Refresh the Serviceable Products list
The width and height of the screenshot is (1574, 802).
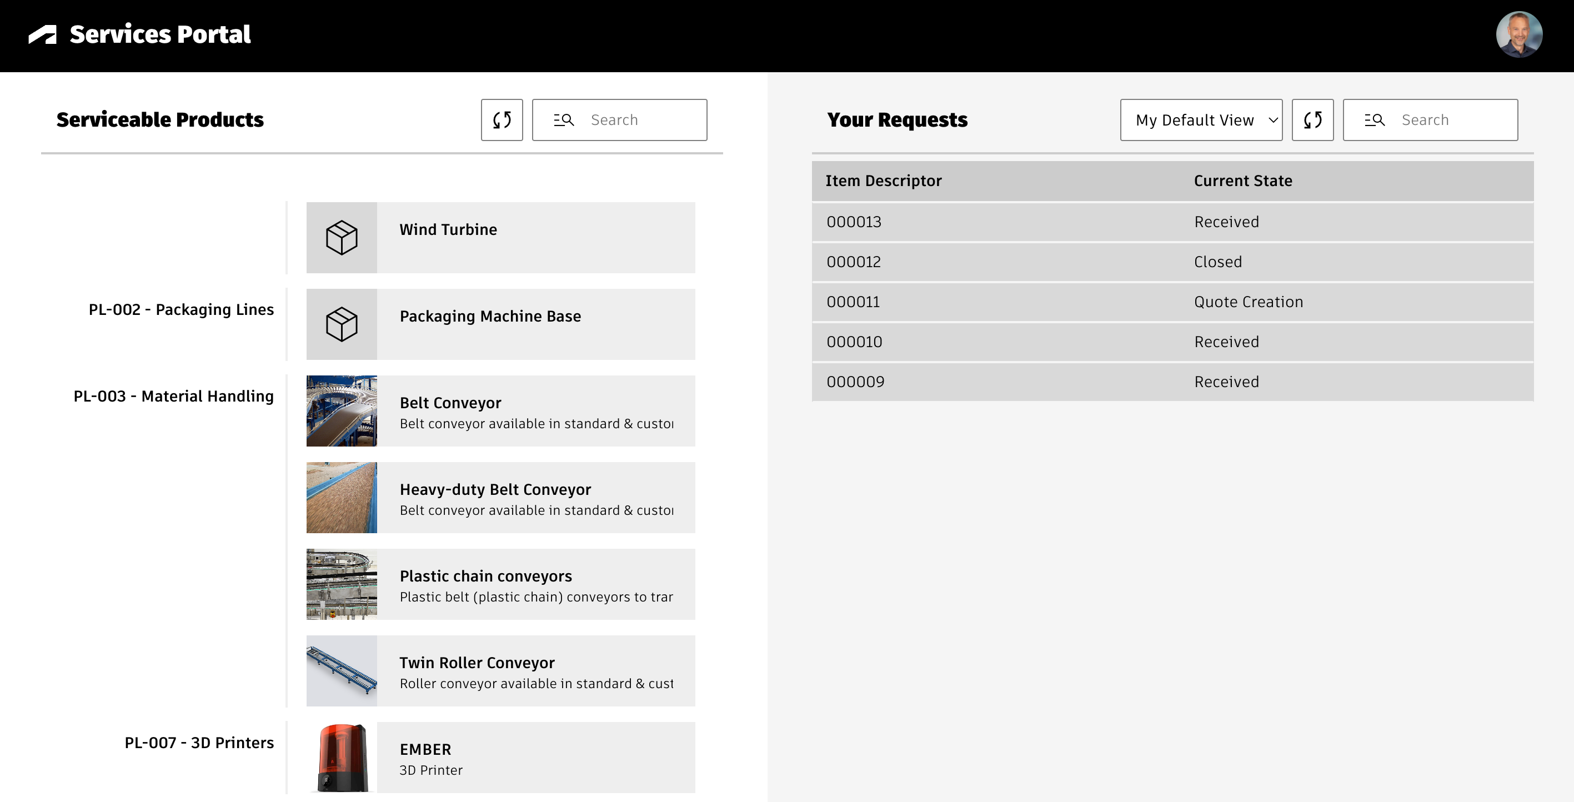coord(502,120)
